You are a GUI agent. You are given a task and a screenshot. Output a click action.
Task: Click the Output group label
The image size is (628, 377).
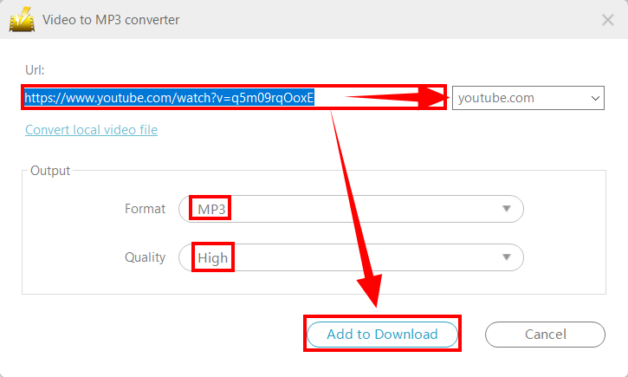[x=50, y=171]
